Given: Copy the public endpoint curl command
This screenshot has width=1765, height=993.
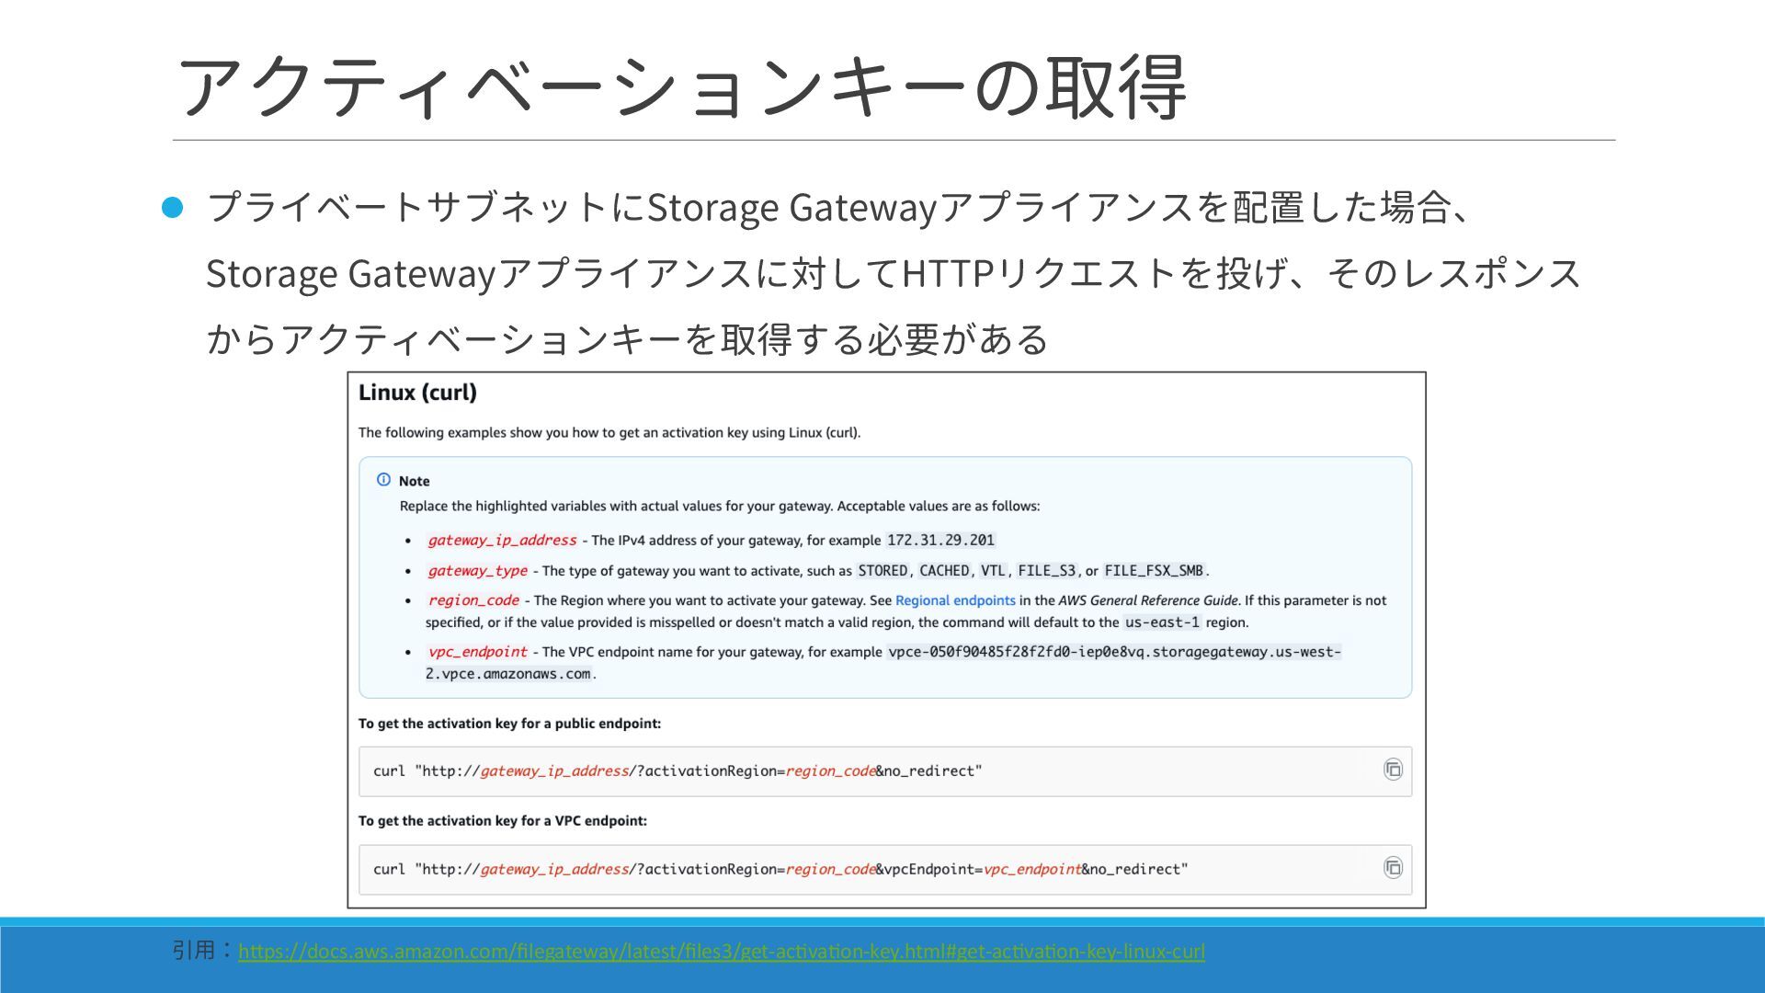Looking at the screenshot, I should 1393,770.
